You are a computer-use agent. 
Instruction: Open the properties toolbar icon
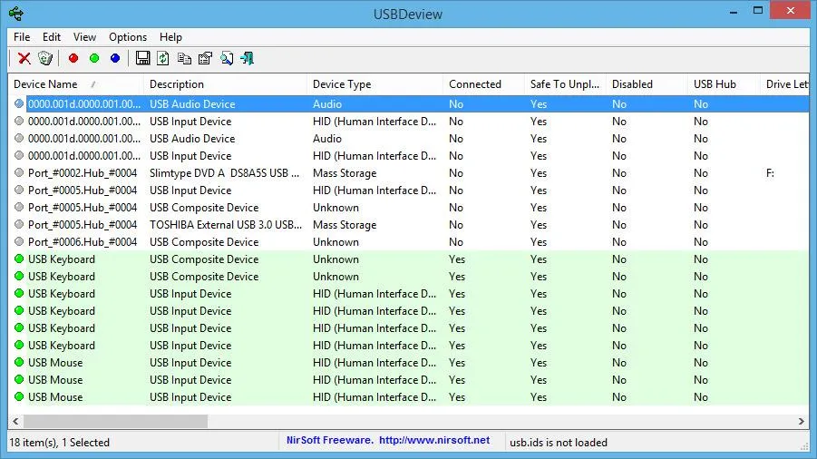tap(205, 58)
